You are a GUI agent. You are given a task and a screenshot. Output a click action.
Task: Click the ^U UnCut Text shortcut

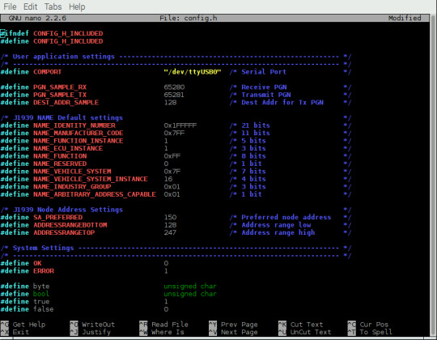(x=304, y=332)
